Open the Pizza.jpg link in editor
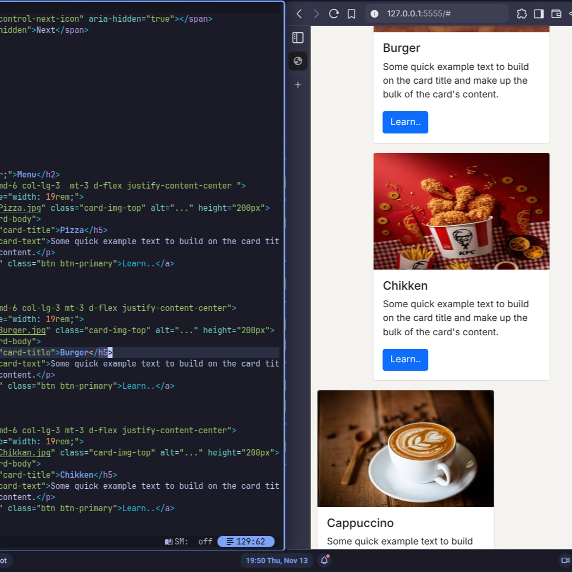The image size is (572, 572). [x=21, y=208]
